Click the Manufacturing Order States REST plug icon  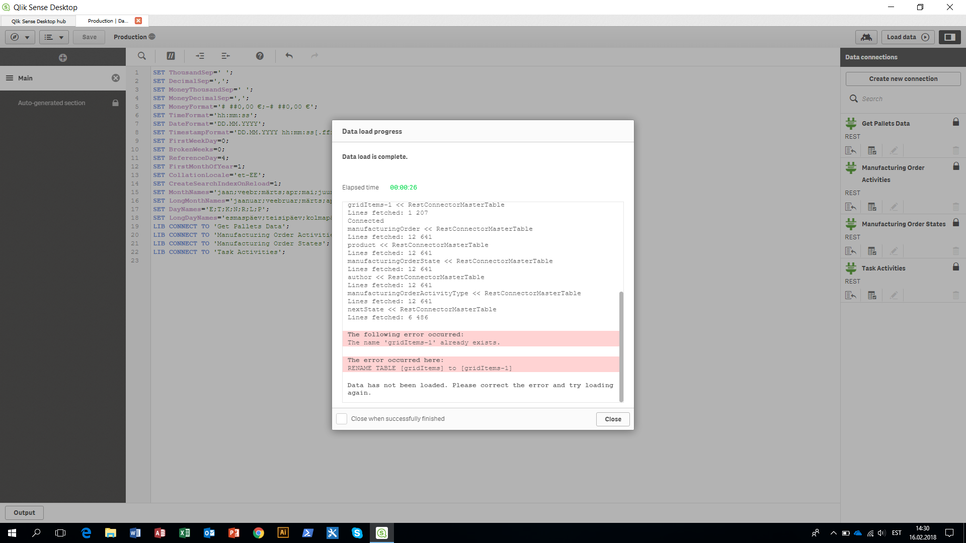coord(851,224)
